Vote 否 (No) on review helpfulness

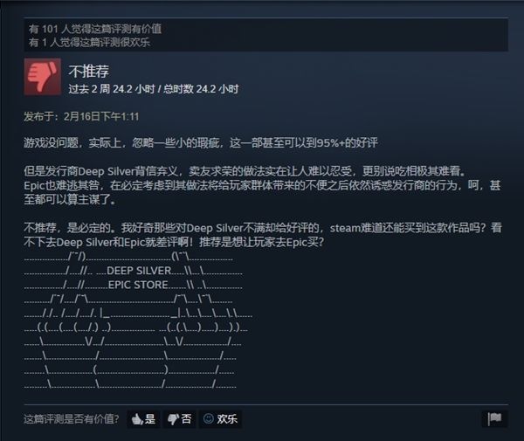(x=179, y=419)
